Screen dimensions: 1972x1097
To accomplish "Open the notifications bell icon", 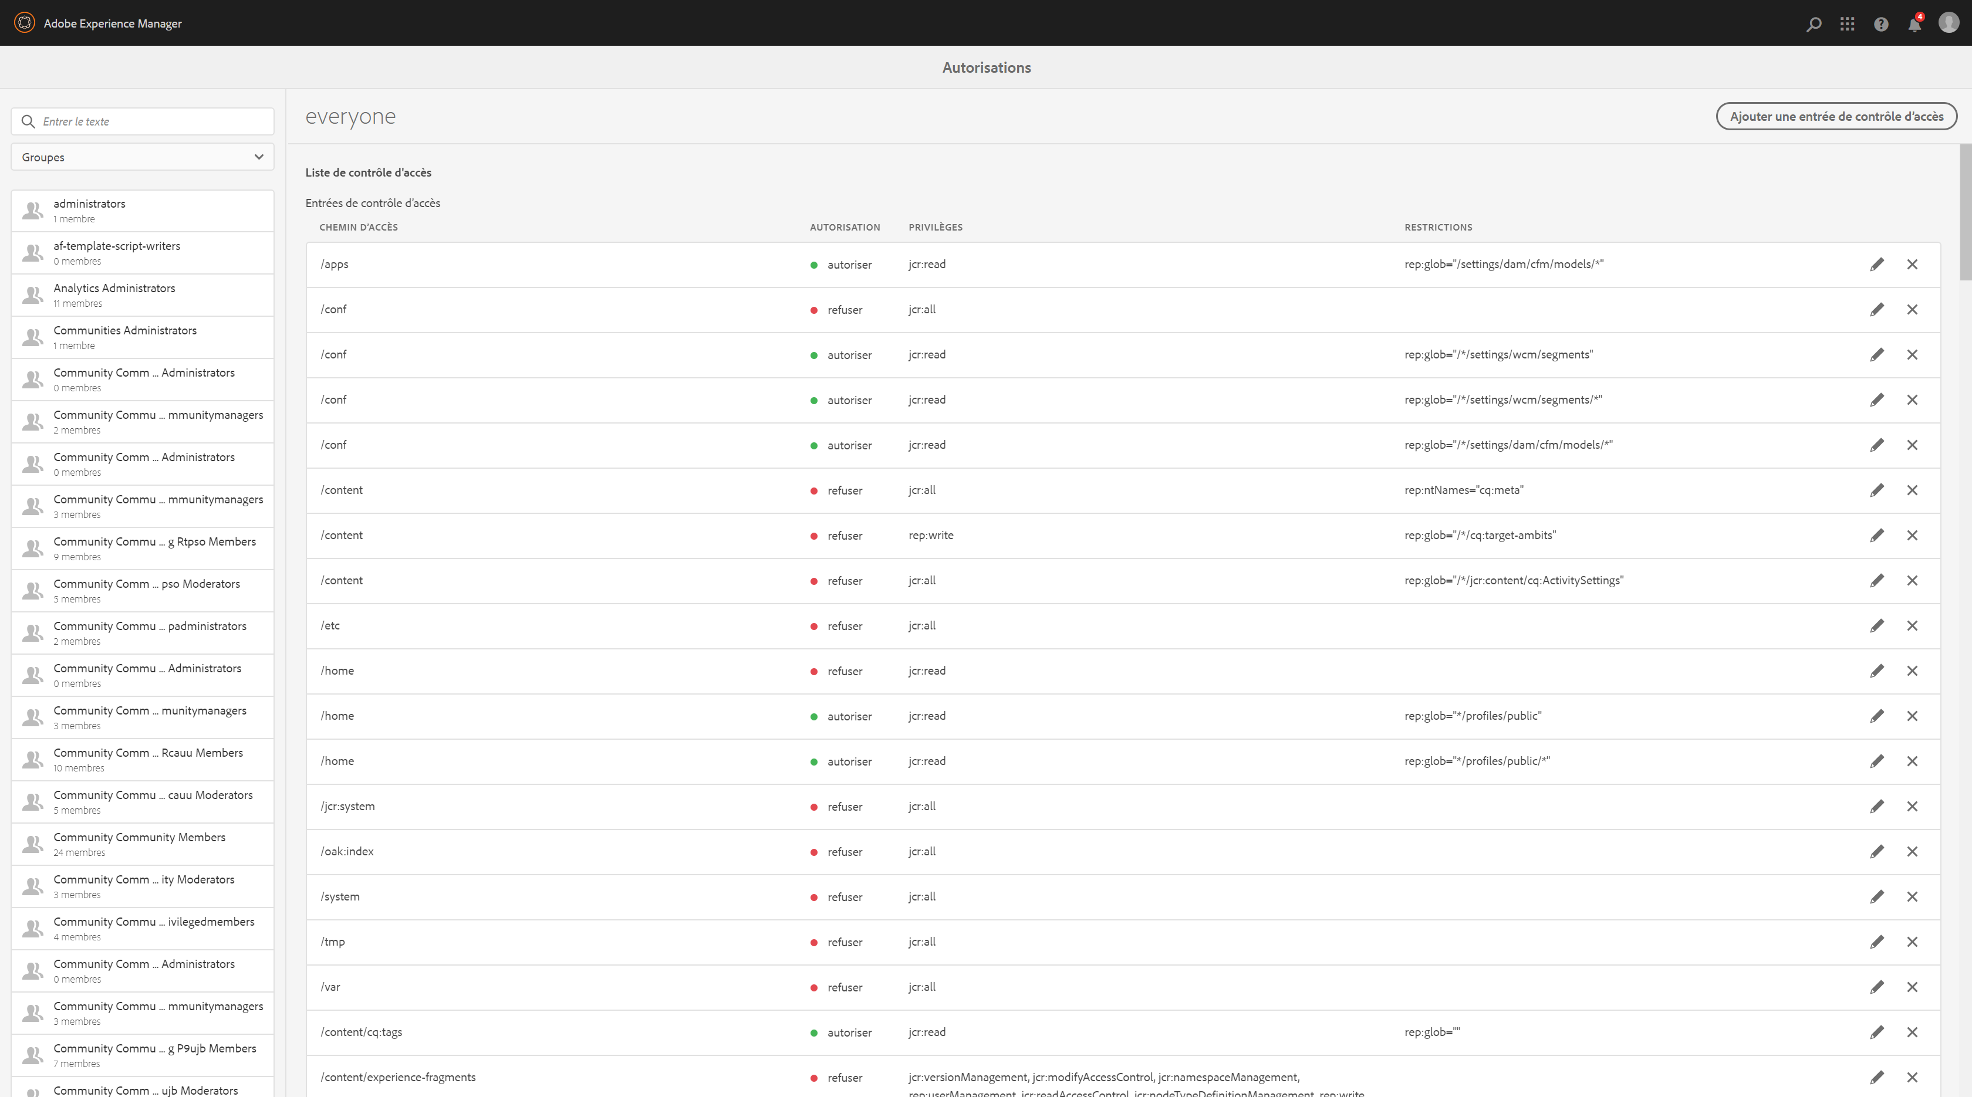I will click(1914, 25).
